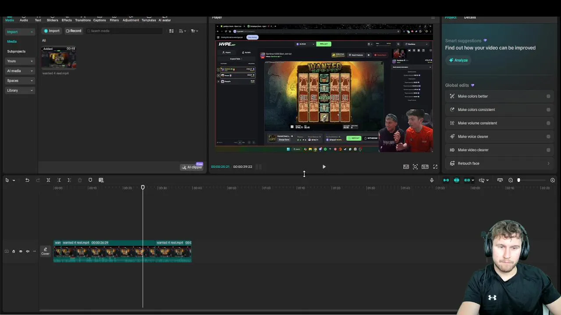Delete the selected clip with trash icon
561x315 pixels.
(80, 180)
